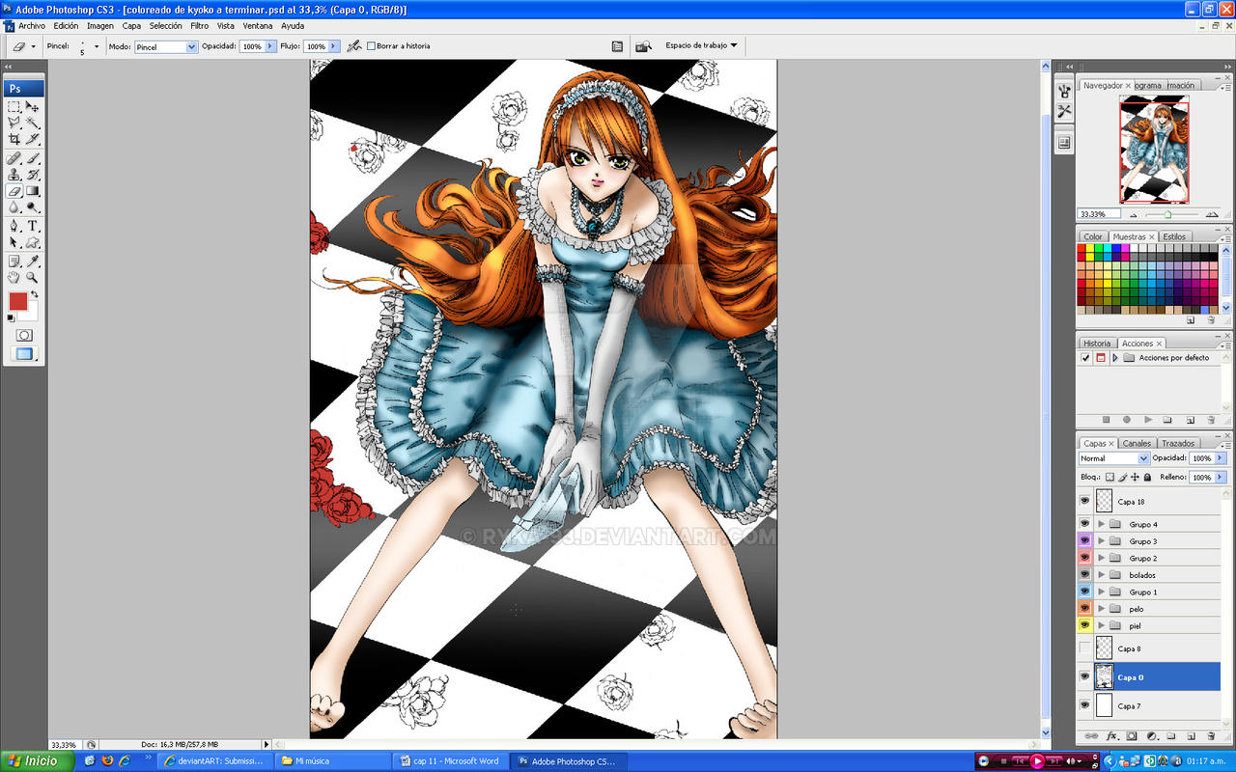1236x772 pixels.
Task: Toggle Quick Mask mode
Action: coord(24,335)
